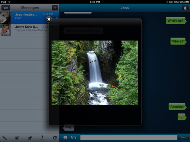Open the Jonny Kane conversation
The width and height of the screenshot is (190, 142).
click(x=30, y=30)
